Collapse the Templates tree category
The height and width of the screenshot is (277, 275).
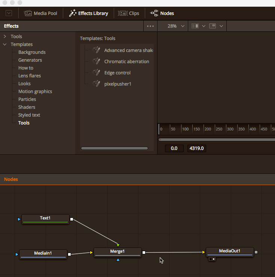[5, 44]
